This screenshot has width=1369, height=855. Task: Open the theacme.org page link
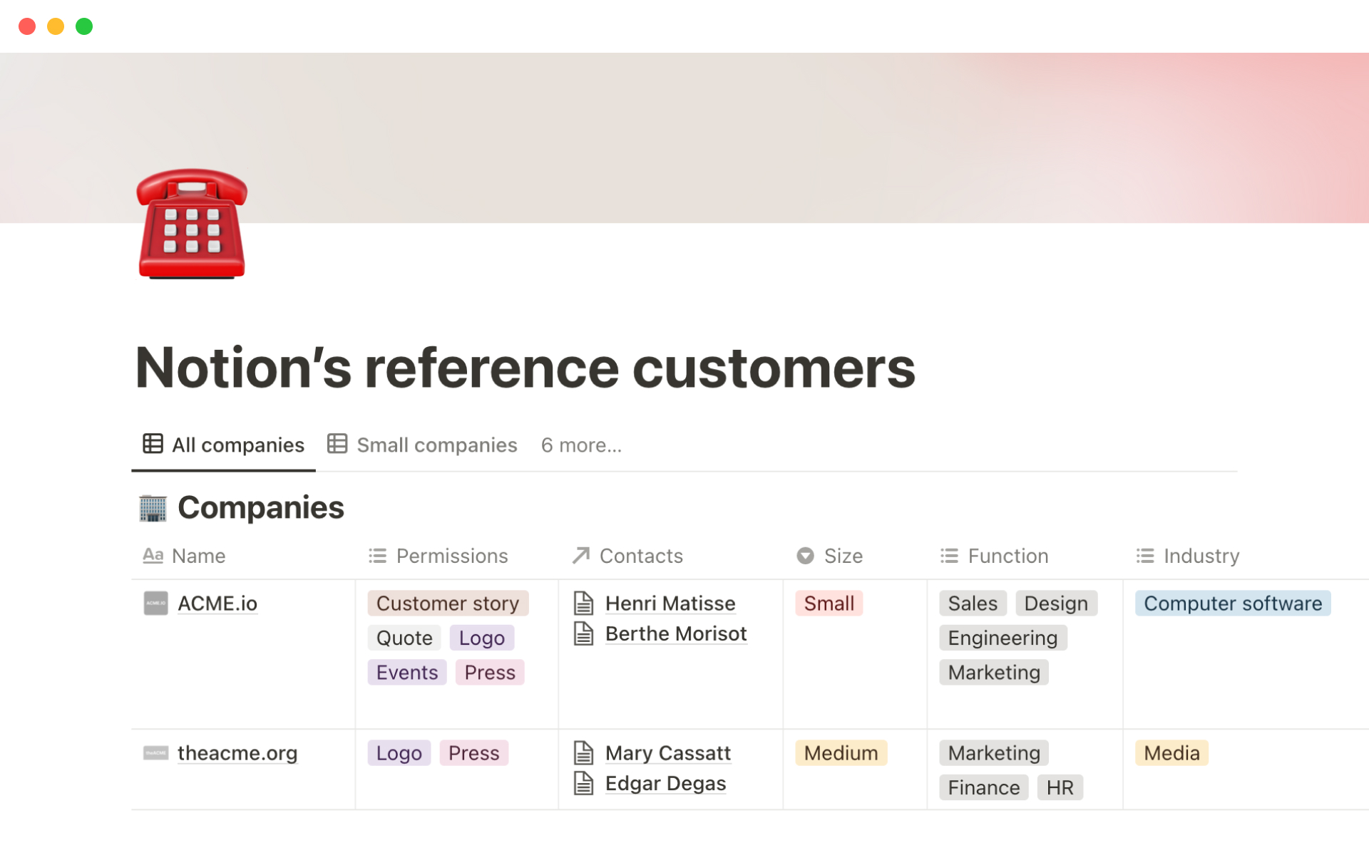tap(237, 753)
